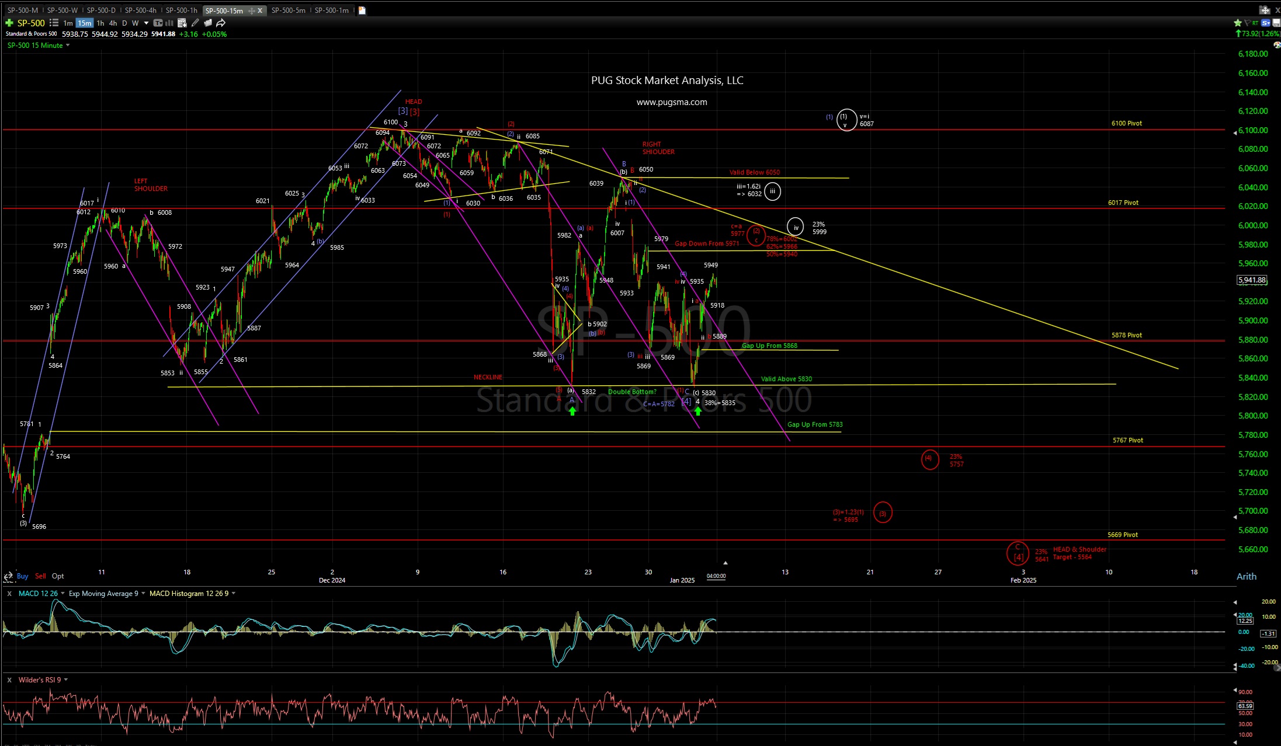Expand the MACD 12 26 dropdown
The width and height of the screenshot is (1281, 746).
[63, 593]
